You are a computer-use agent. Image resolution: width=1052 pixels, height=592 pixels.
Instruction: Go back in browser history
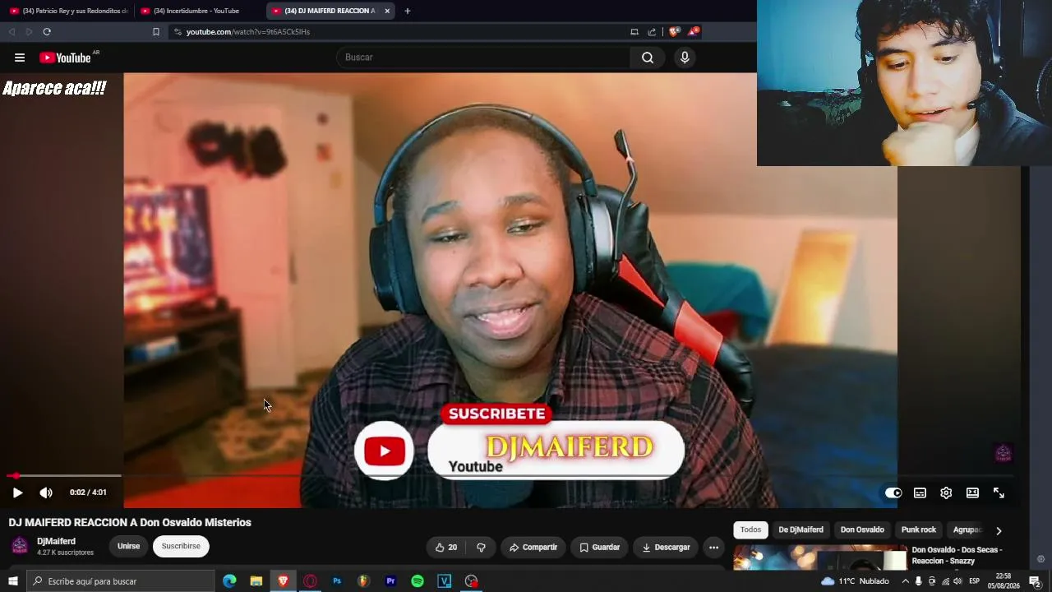(x=12, y=32)
